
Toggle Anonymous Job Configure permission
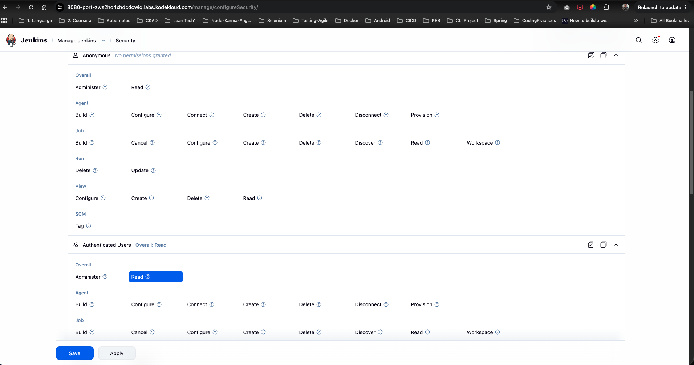pyautogui.click(x=199, y=143)
